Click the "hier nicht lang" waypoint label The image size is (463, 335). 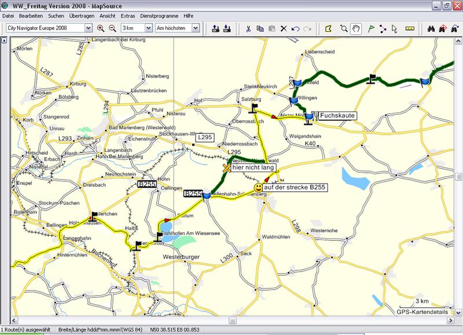pyautogui.click(x=253, y=167)
